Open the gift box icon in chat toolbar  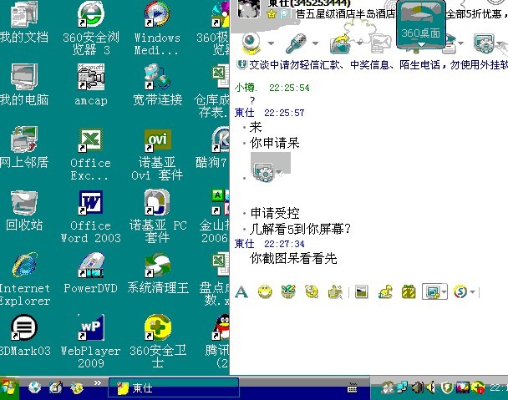[x=409, y=292]
